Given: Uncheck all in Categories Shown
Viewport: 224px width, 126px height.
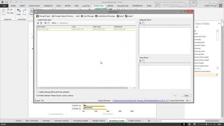Looking at the screenshot, I should pos(143,23).
